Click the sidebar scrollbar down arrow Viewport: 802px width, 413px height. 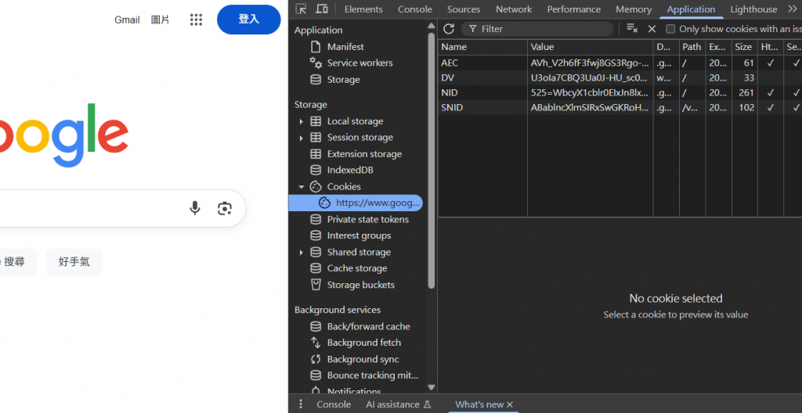(x=432, y=388)
